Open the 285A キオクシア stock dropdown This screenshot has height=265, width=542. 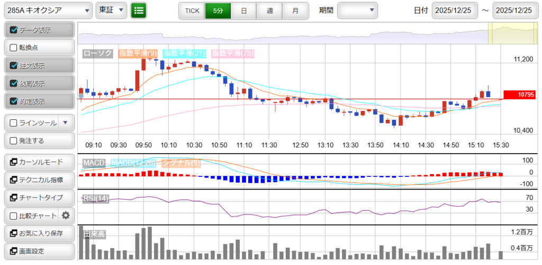47,10
